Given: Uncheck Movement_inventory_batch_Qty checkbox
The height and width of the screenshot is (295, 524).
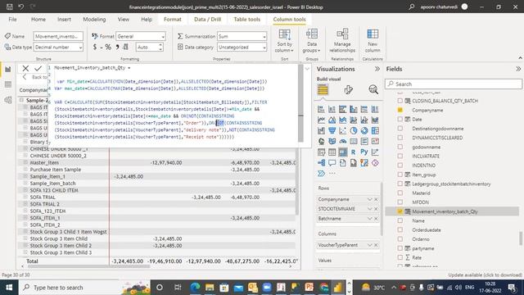Looking at the screenshot, I should coord(400,211).
